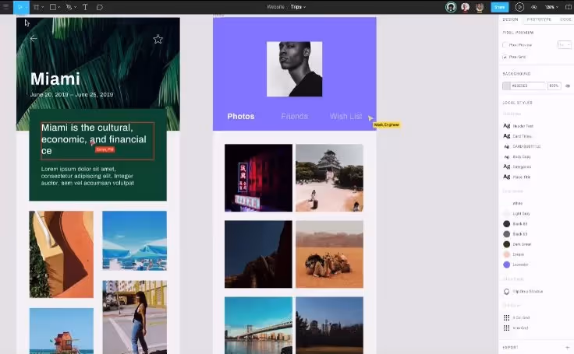
Task: Select the Cream color style
Action: pyautogui.click(x=514, y=254)
